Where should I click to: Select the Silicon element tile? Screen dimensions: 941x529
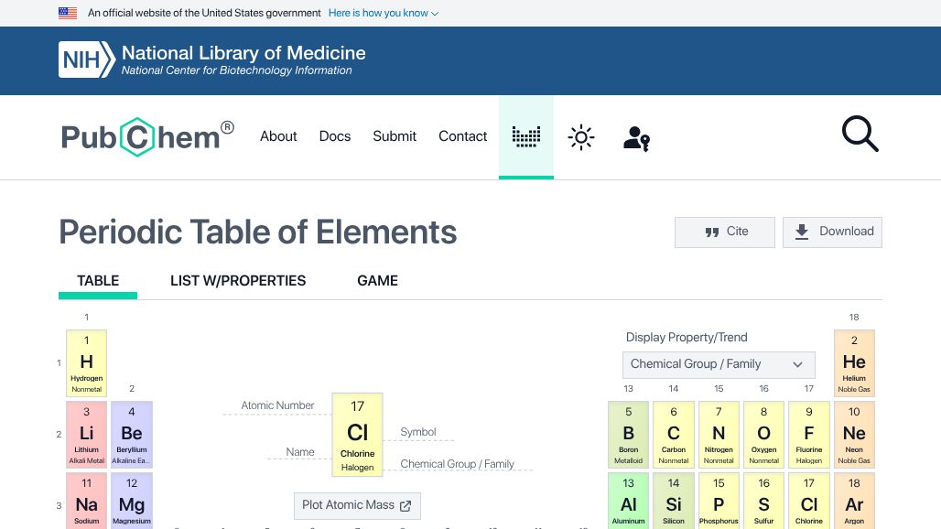tap(674, 501)
